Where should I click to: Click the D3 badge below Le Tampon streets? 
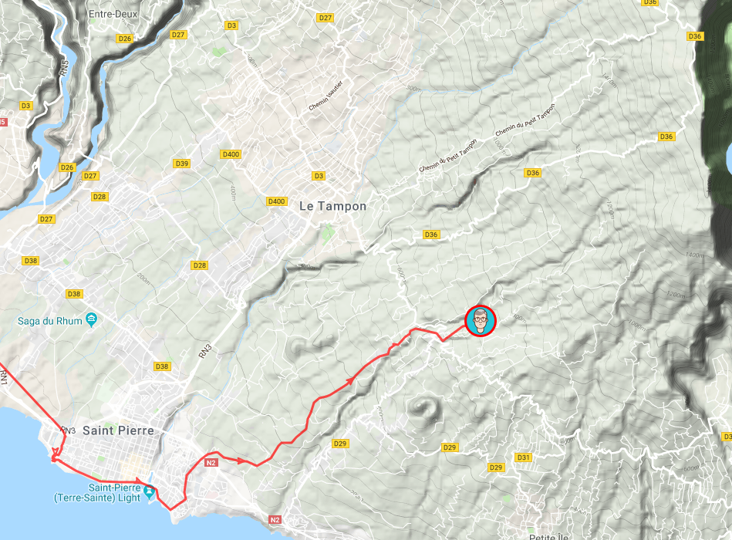[x=319, y=176]
